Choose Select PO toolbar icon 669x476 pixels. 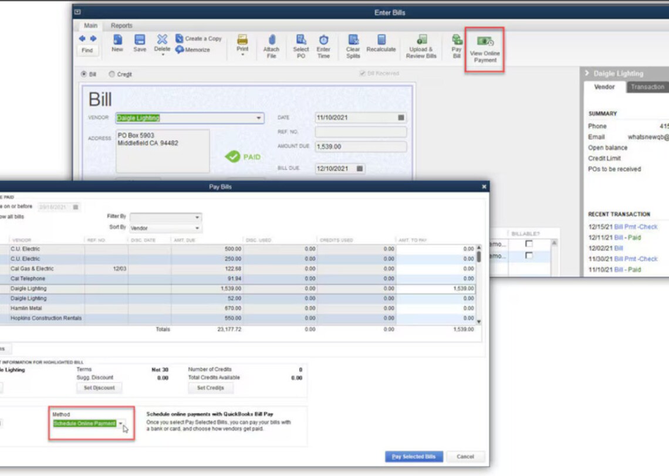(301, 46)
